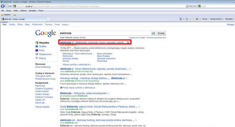
Task: Expand the address bar history dropdown
Action: tap(187, 6)
